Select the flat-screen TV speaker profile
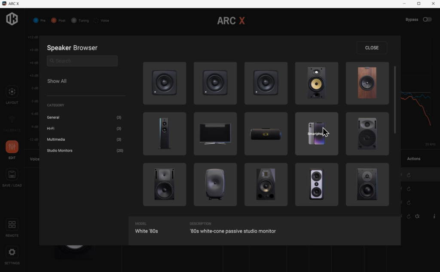Viewport: 440px width, 272px height. [215, 133]
